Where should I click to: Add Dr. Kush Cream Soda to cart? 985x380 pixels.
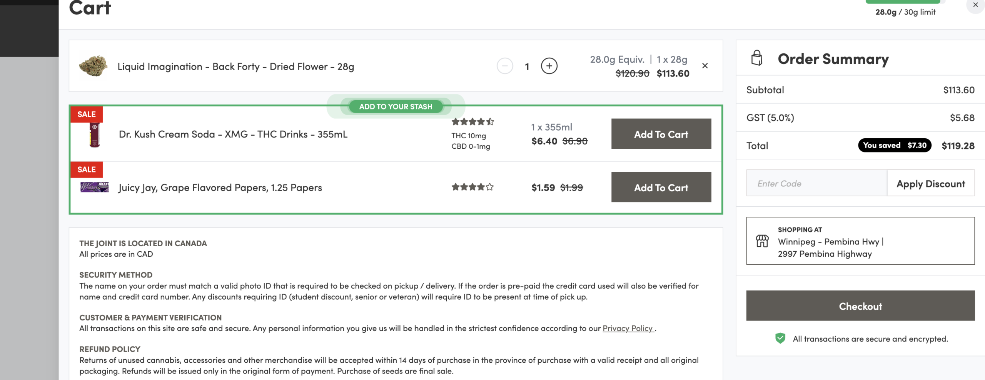point(661,134)
